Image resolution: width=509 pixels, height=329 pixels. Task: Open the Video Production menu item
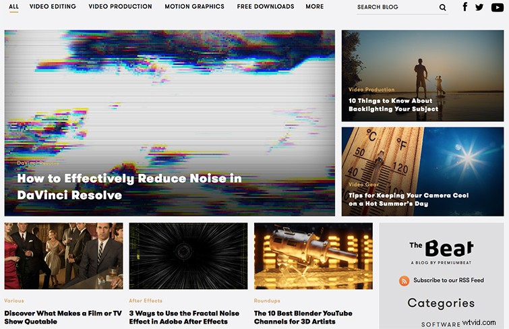(x=120, y=7)
